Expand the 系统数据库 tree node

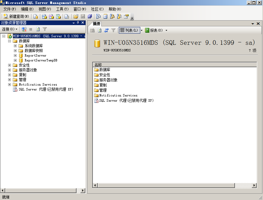point(15,46)
